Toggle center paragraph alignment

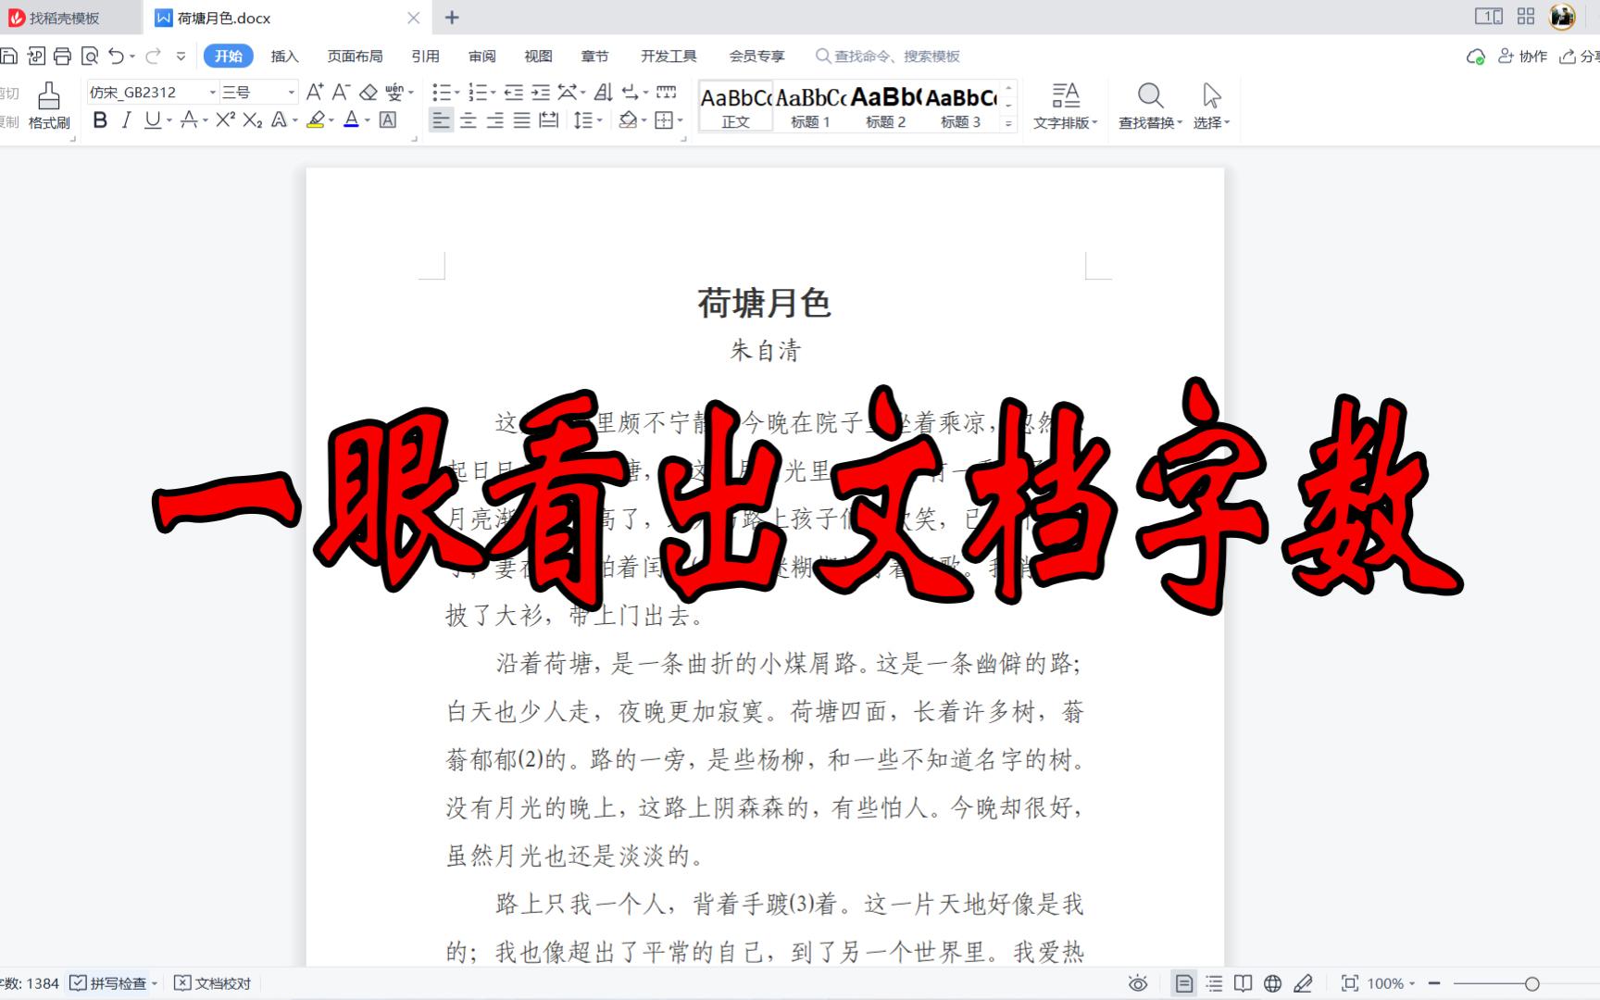pos(469,119)
